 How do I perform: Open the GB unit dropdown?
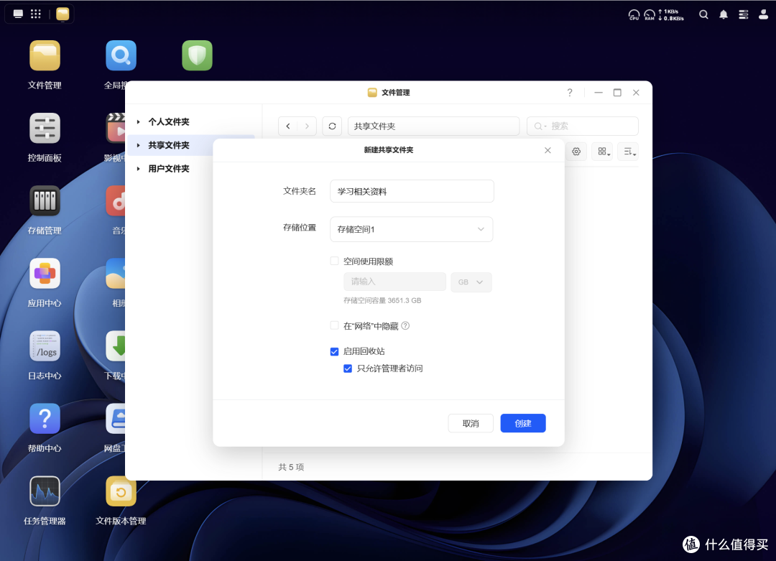(471, 282)
